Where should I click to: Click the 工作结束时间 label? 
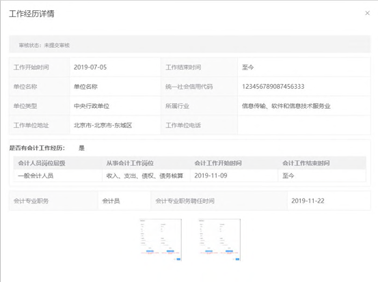click(x=183, y=67)
